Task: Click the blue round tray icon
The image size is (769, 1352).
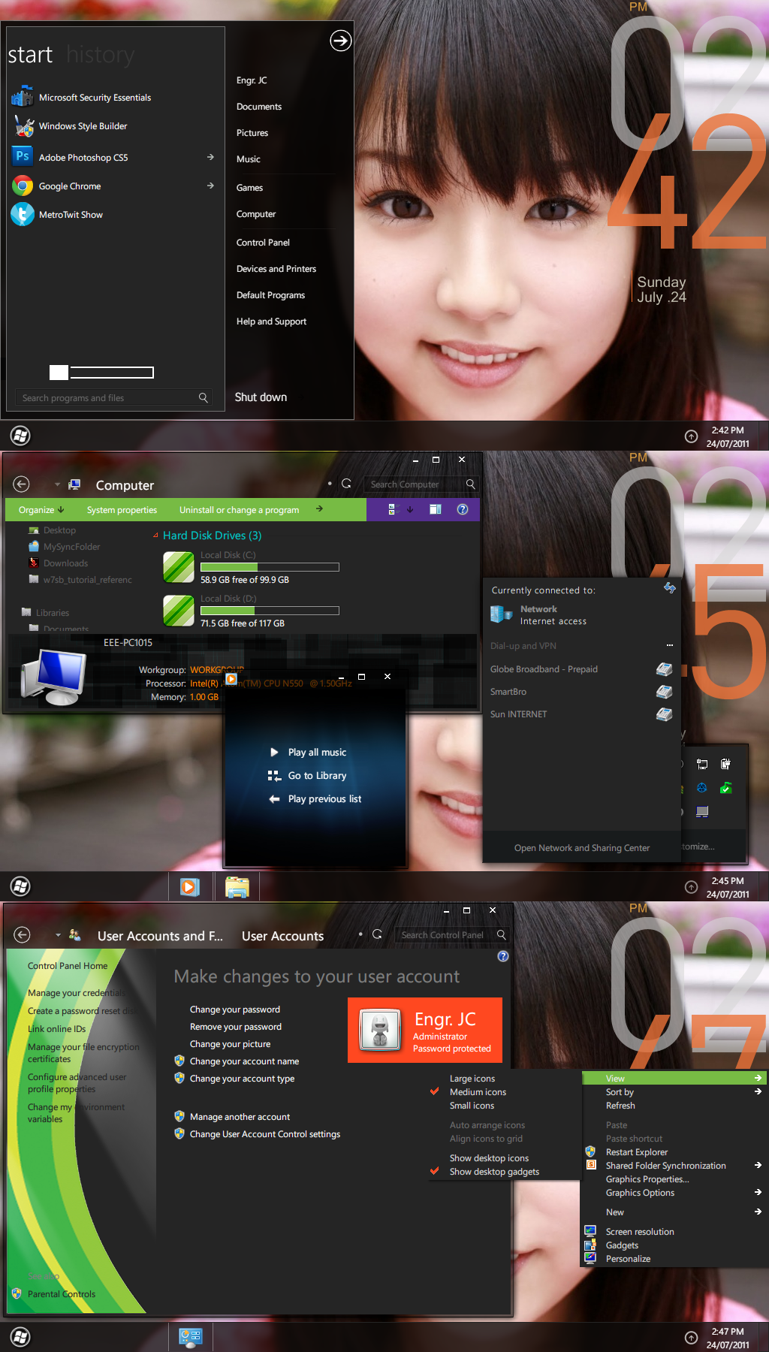Action: [702, 788]
